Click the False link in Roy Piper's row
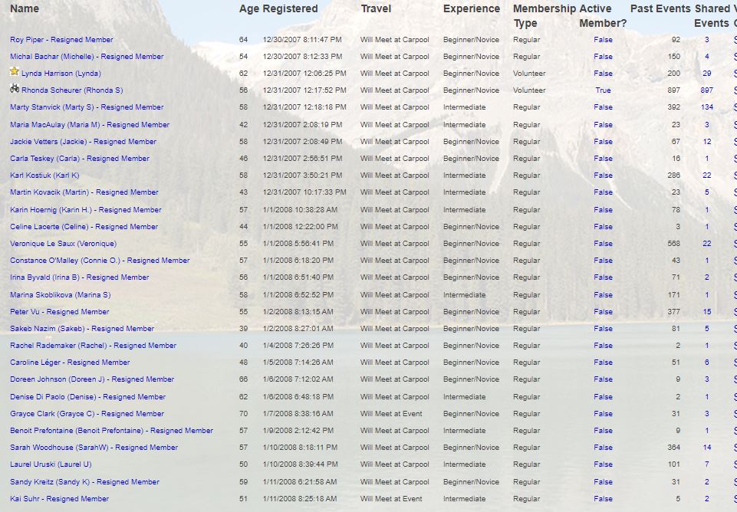The width and height of the screenshot is (737, 512). 603,40
